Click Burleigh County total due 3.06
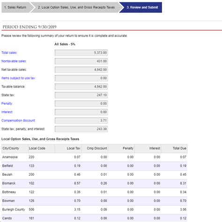The image size is (222, 222). coord(183,209)
